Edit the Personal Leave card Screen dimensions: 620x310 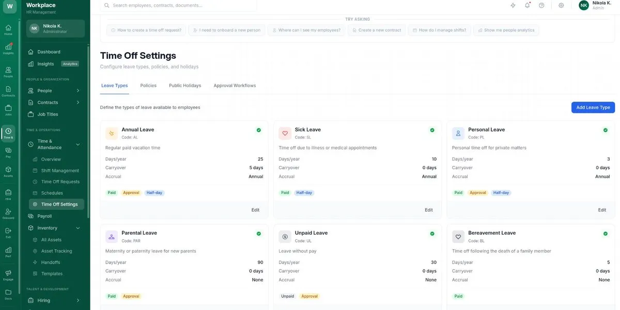point(602,210)
